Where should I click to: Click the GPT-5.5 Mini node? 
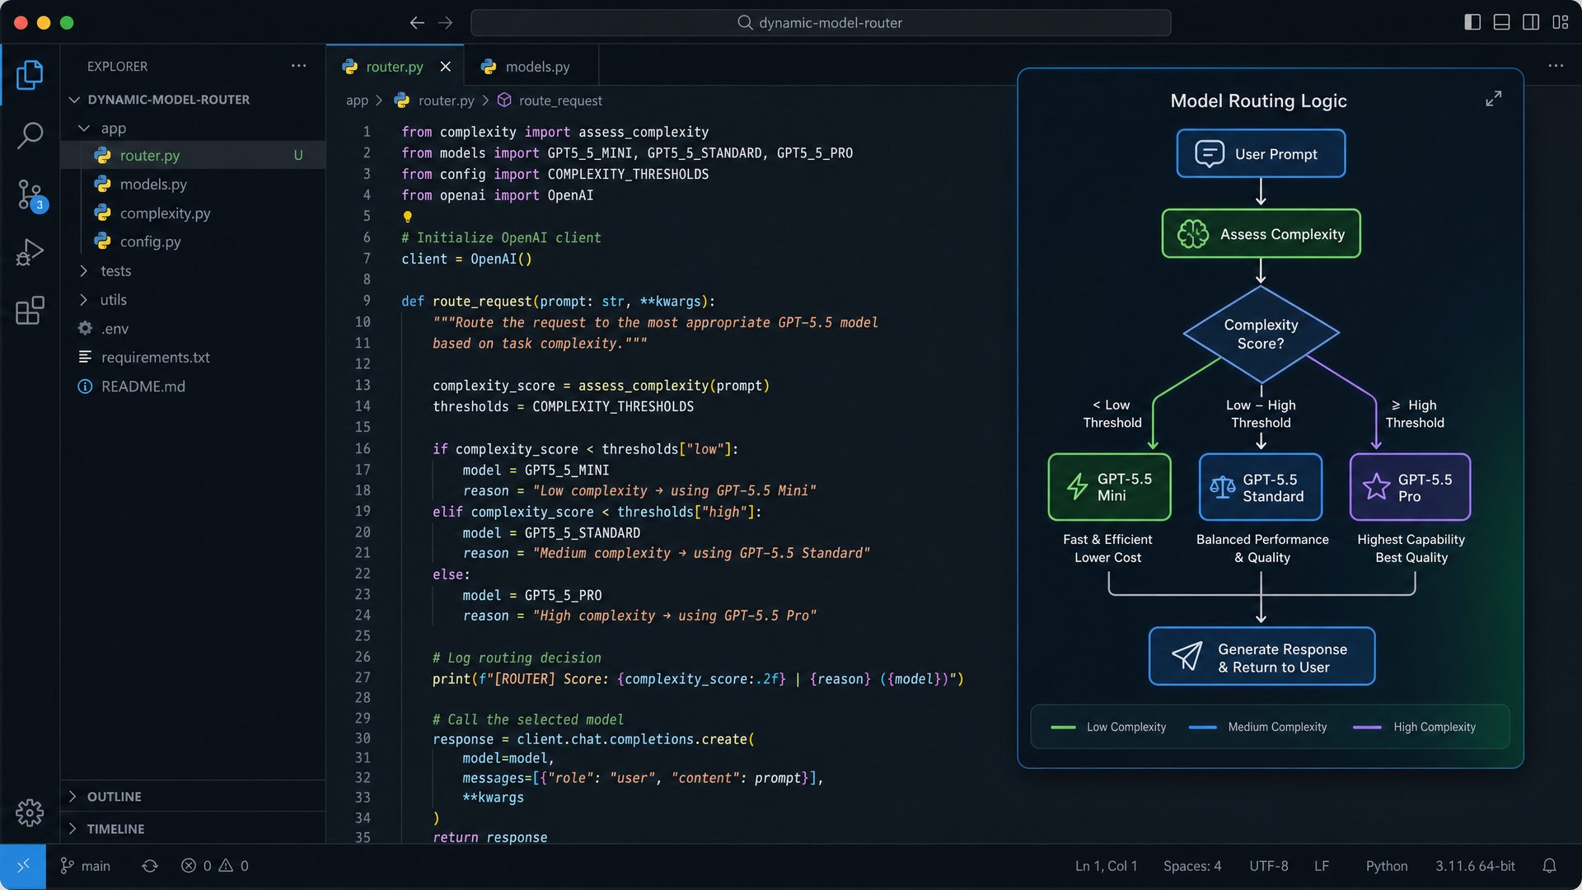point(1109,487)
